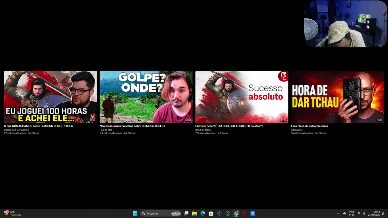This screenshot has width=388, height=218.
Task: Open the POR PTB2 language switcher
Action: [x=352, y=213]
